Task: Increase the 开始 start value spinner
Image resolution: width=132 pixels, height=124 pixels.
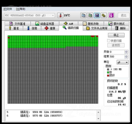Action: pos(126,51)
